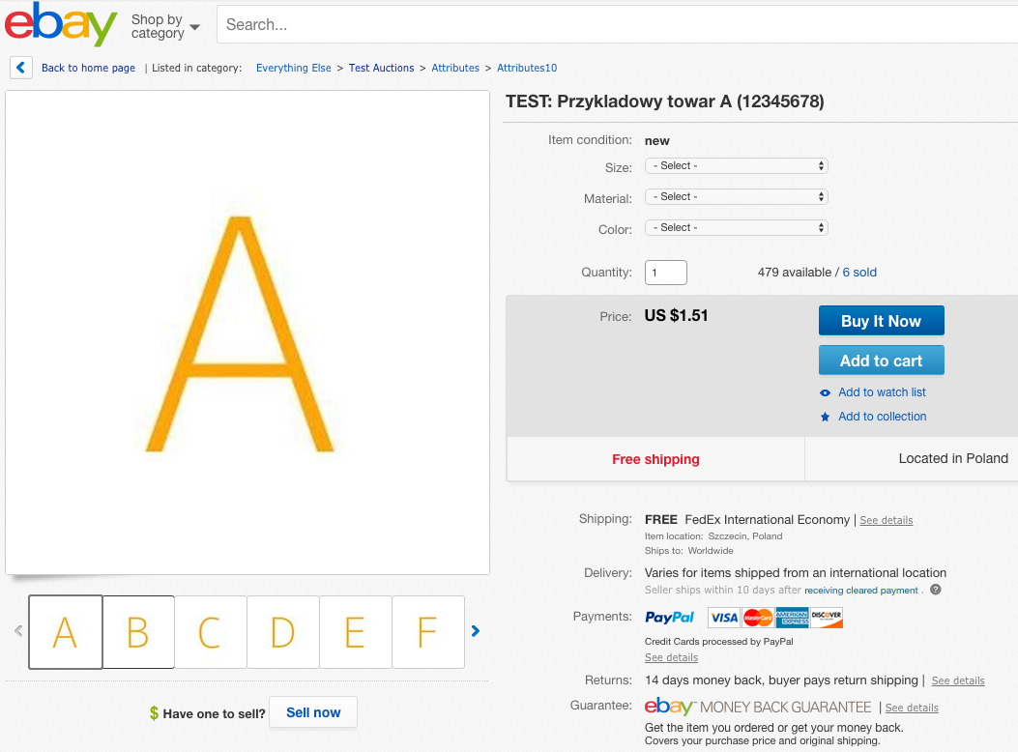Open the Size select dropdown
1018x752 pixels.
pos(737,166)
